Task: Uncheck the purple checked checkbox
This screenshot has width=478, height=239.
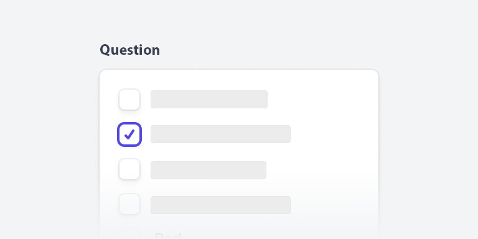Action: (x=129, y=134)
